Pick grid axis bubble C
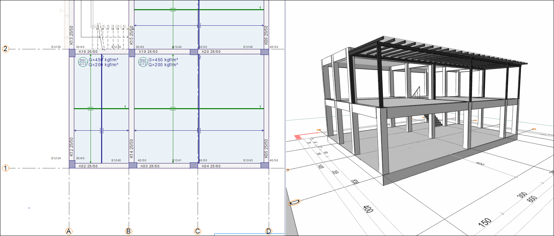Viewport: 554px width, 236px height. coord(198,231)
